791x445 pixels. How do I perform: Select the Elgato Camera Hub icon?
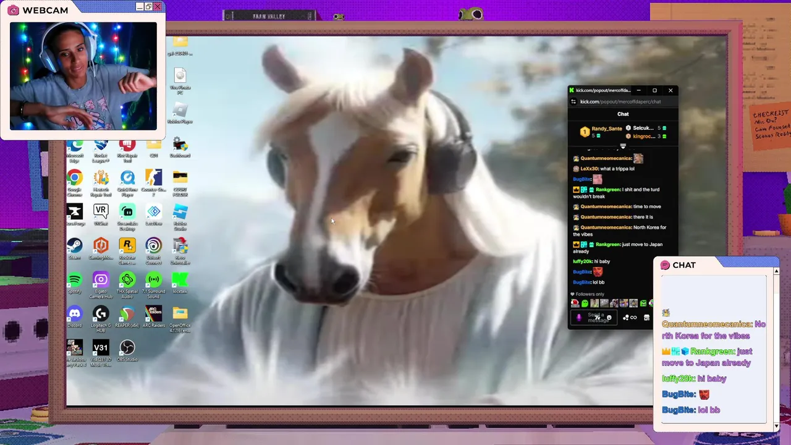coord(101,286)
